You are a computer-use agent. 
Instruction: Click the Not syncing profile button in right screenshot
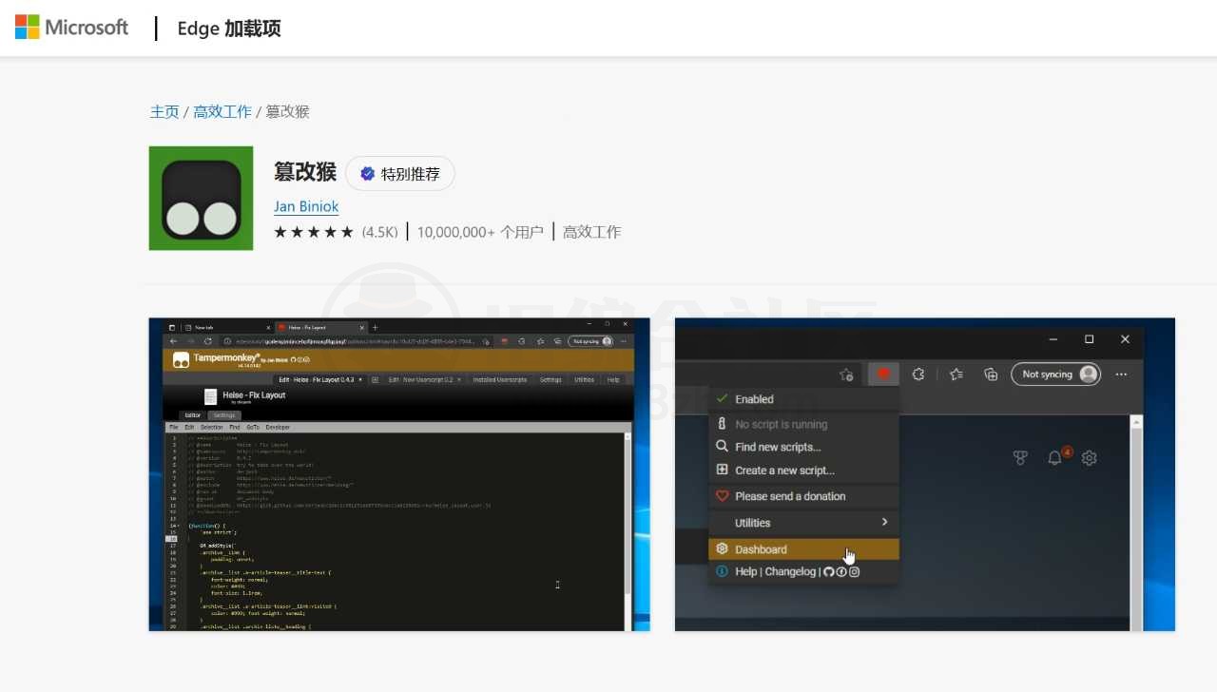1055,375
